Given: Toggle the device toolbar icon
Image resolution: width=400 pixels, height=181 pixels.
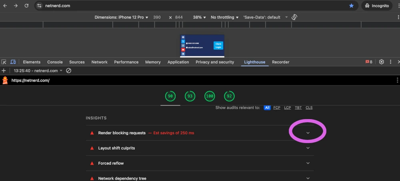Looking at the screenshot, I should [13, 62].
